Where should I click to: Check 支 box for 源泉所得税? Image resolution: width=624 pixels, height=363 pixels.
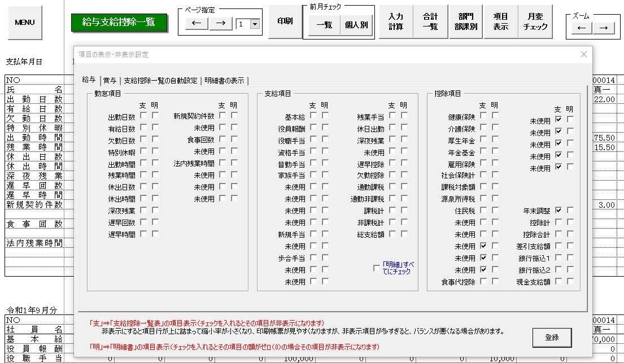coord(483,198)
